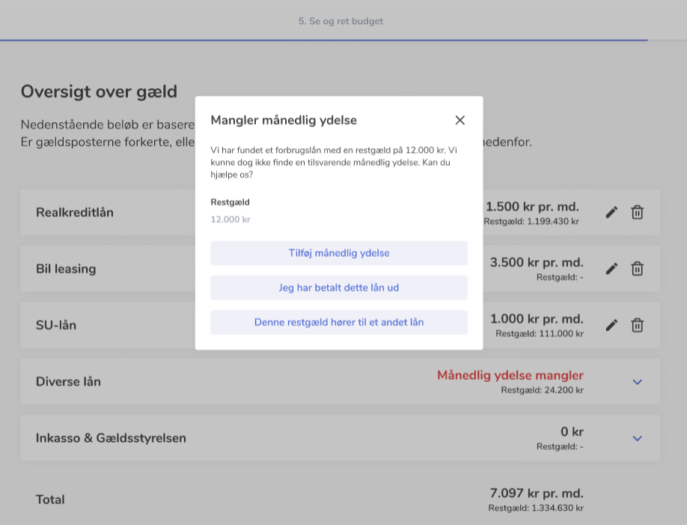Screen dimensions: 687x525
Task: Edit the Realkreditlån entry with pencil icon
Action: pos(611,212)
